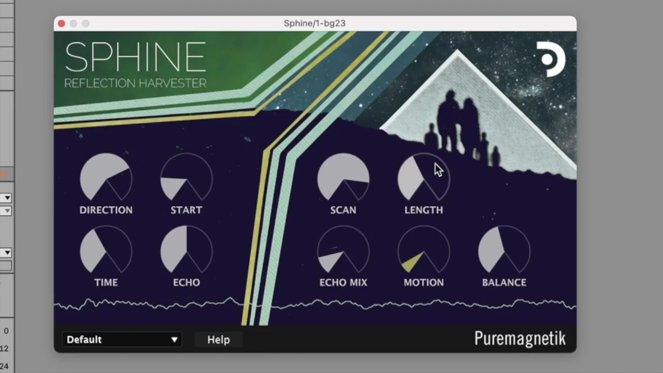The image size is (663, 373).
Task: Click the START knob
Action: click(x=186, y=177)
